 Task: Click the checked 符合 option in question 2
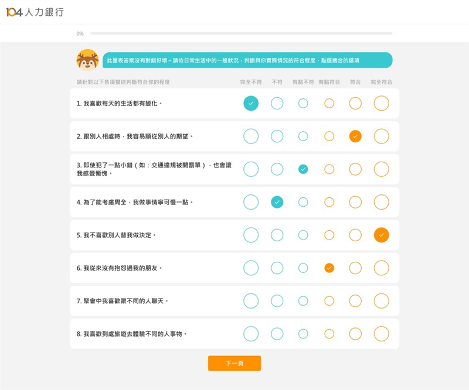355,136
